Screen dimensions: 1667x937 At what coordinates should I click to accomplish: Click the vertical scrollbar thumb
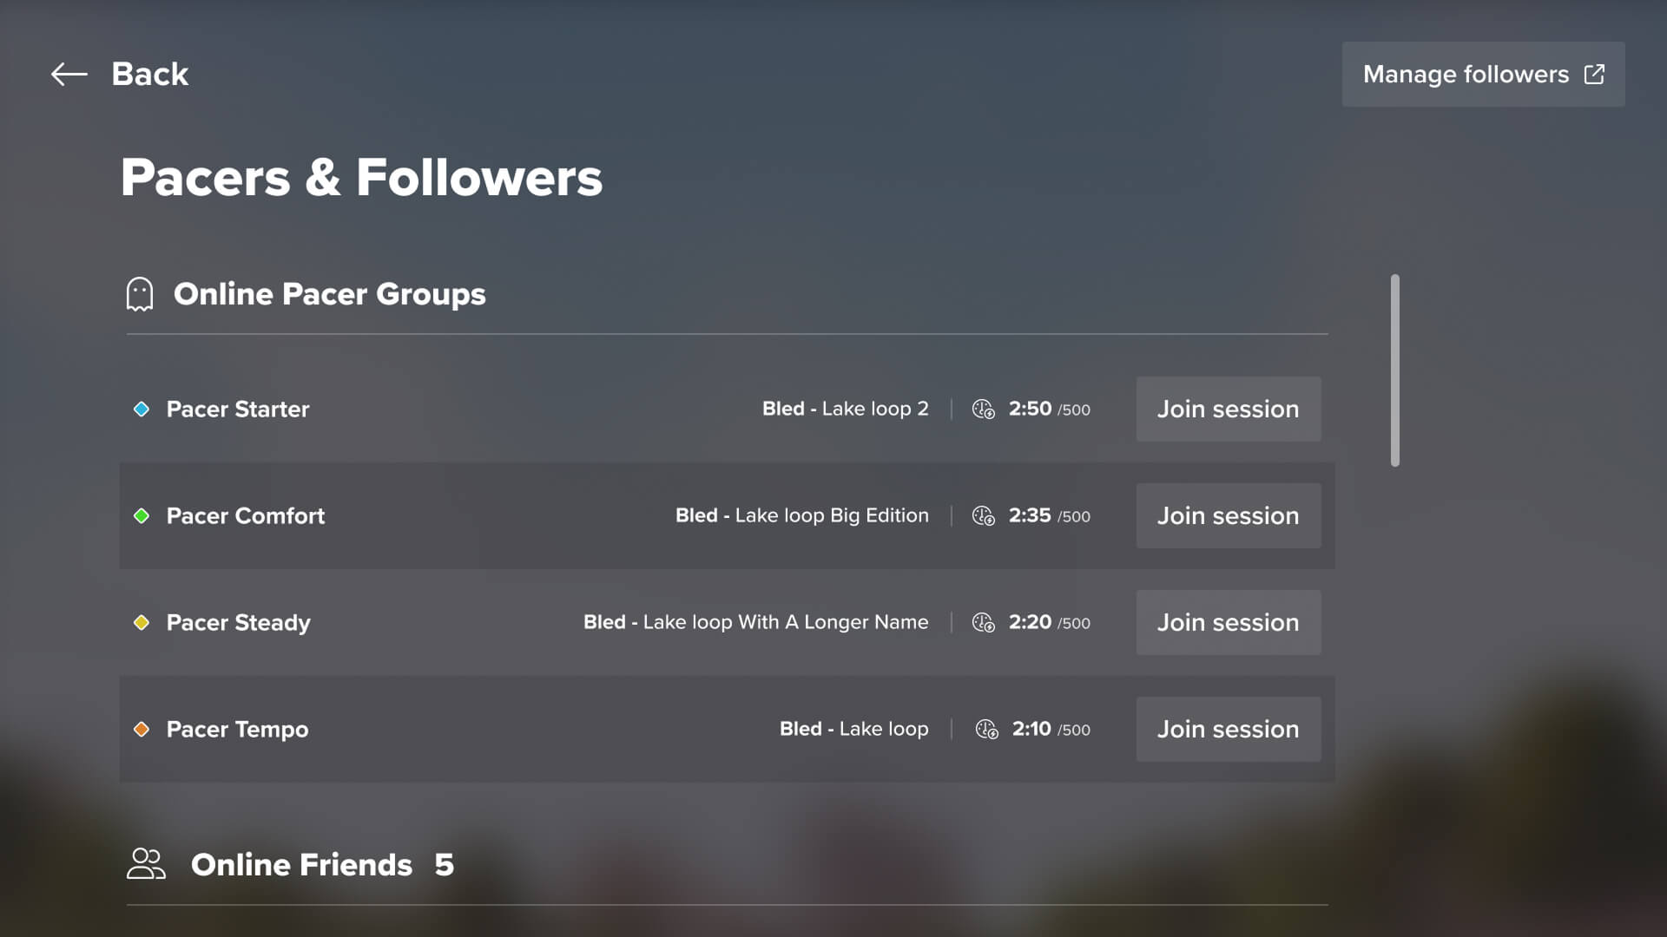(x=1395, y=370)
